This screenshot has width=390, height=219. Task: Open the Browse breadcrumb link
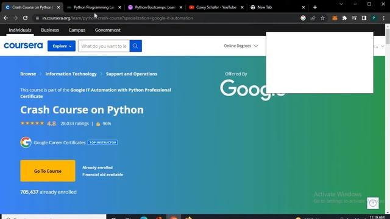(x=28, y=74)
